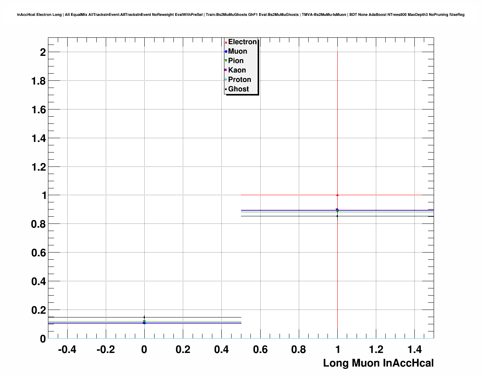This screenshot has height=376, width=482.
Task: Click x-axis label 1.2
Action: pos(376,350)
